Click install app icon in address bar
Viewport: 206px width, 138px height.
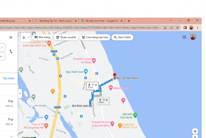(165, 28)
